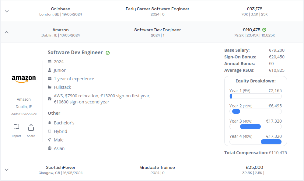Click the person icon beside Junior

(50, 70)
